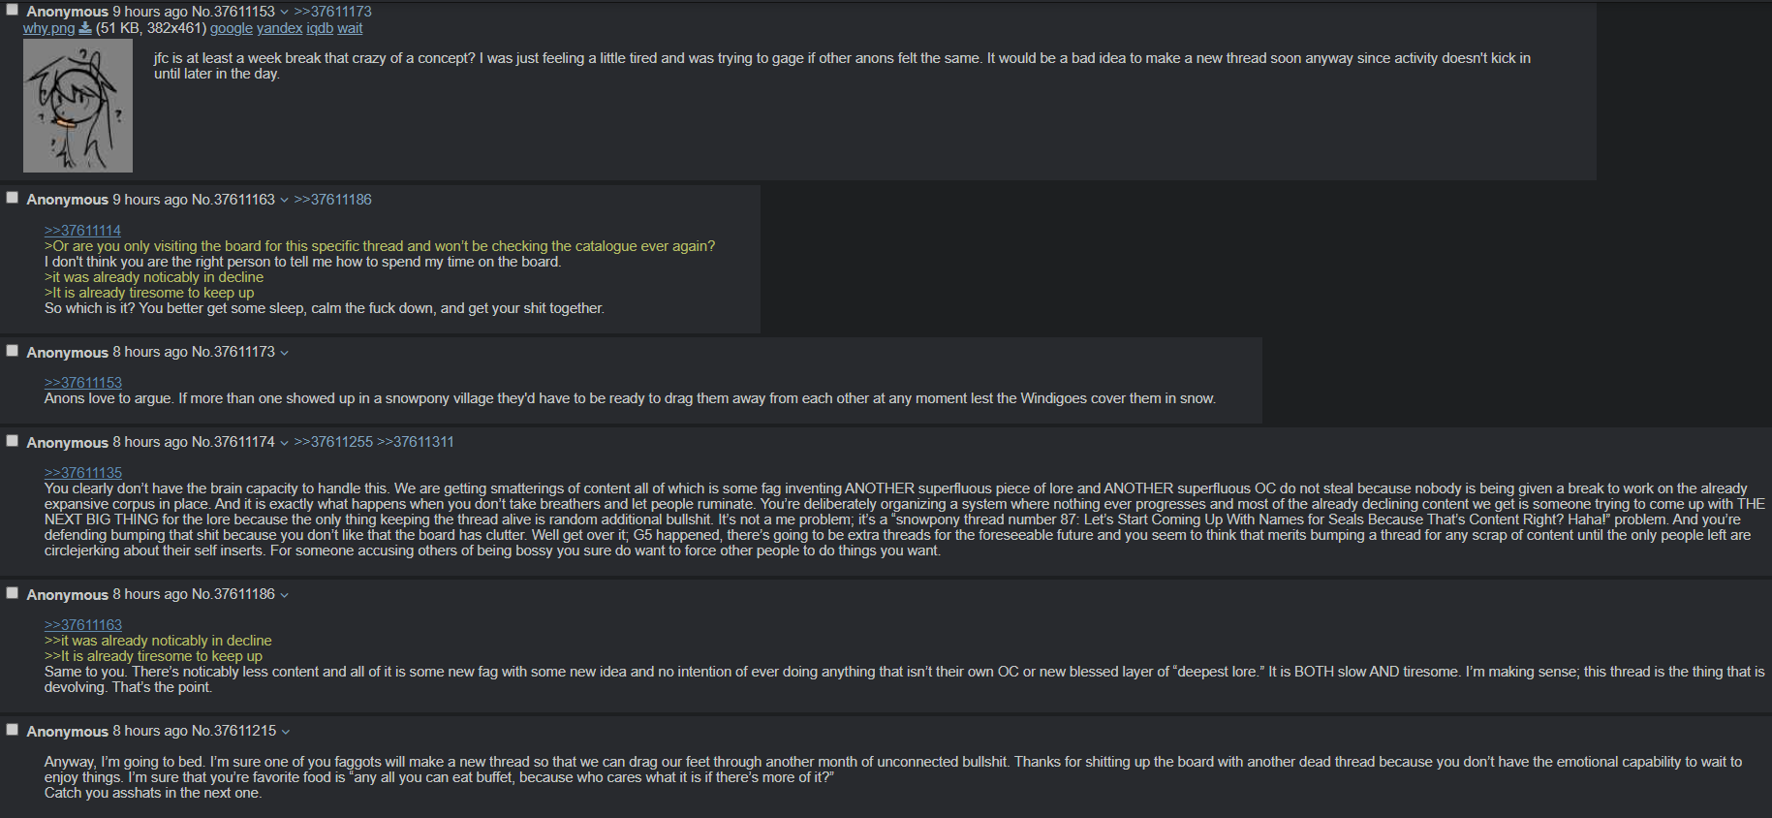The width and height of the screenshot is (1772, 818).
Task: Open post menu arrow for No.37611215
Action: click(x=285, y=731)
